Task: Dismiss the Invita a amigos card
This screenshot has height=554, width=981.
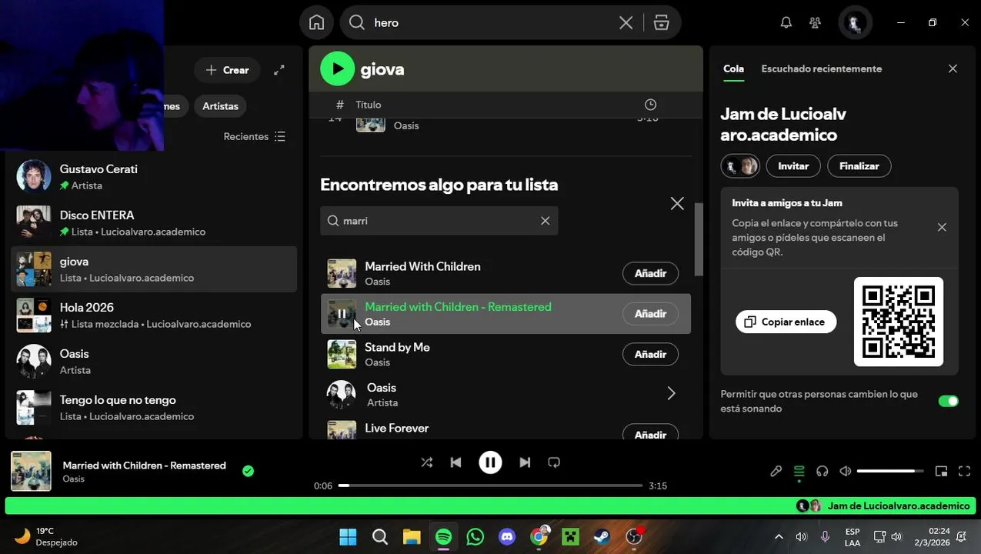Action: (x=942, y=228)
